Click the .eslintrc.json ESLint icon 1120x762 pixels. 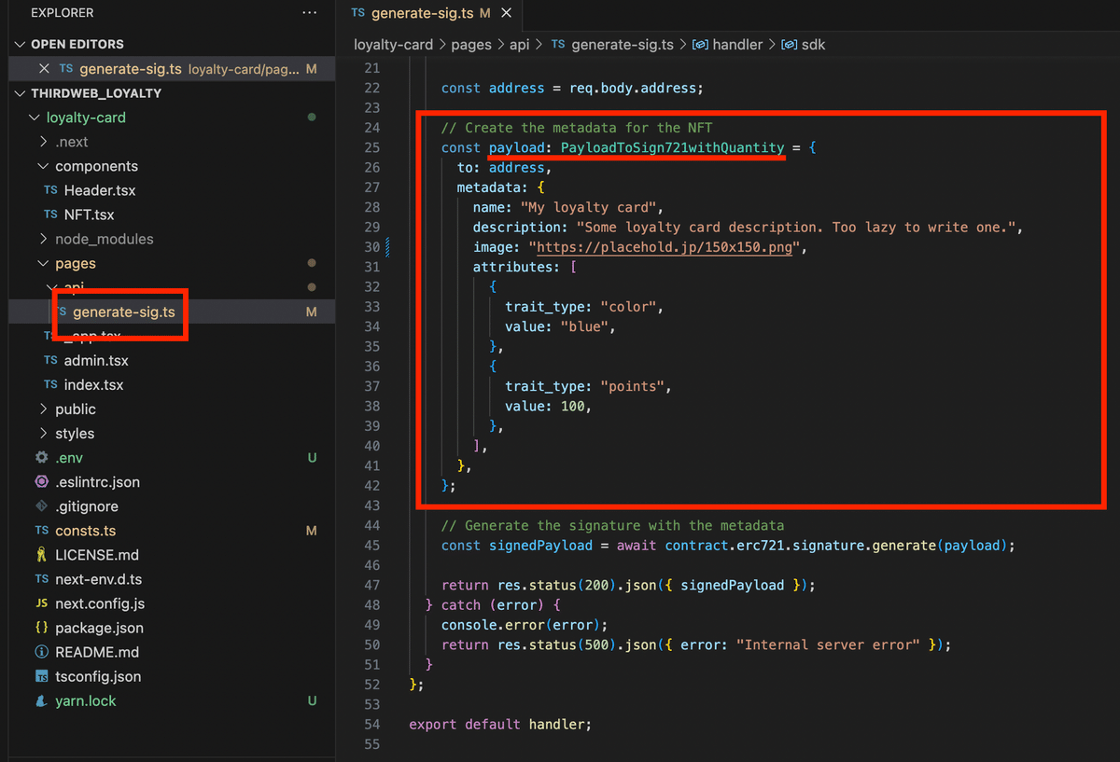tap(41, 481)
